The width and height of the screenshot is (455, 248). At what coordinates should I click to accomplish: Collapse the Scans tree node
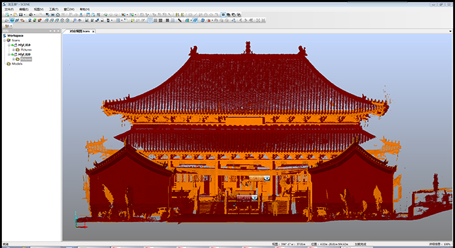tap(5, 40)
